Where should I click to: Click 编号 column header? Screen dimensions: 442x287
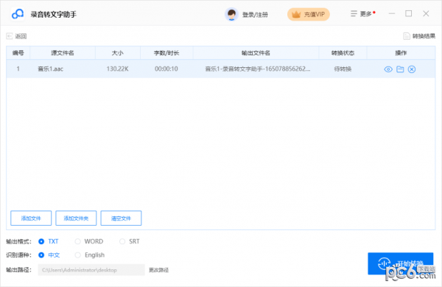[x=18, y=53]
